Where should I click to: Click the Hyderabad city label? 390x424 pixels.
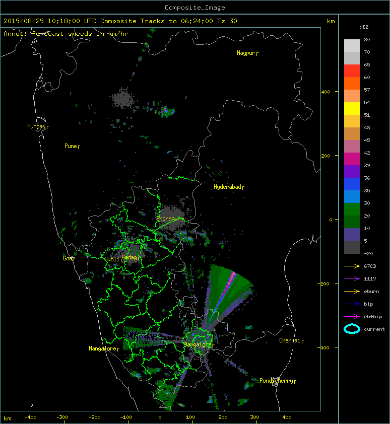click(227, 187)
